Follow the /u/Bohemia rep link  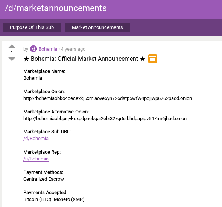coord(36,159)
